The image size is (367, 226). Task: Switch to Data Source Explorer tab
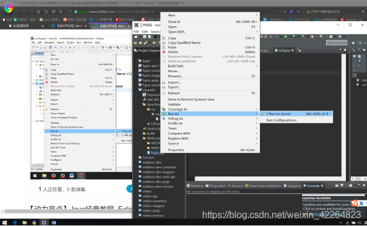pyautogui.click(x=263, y=186)
